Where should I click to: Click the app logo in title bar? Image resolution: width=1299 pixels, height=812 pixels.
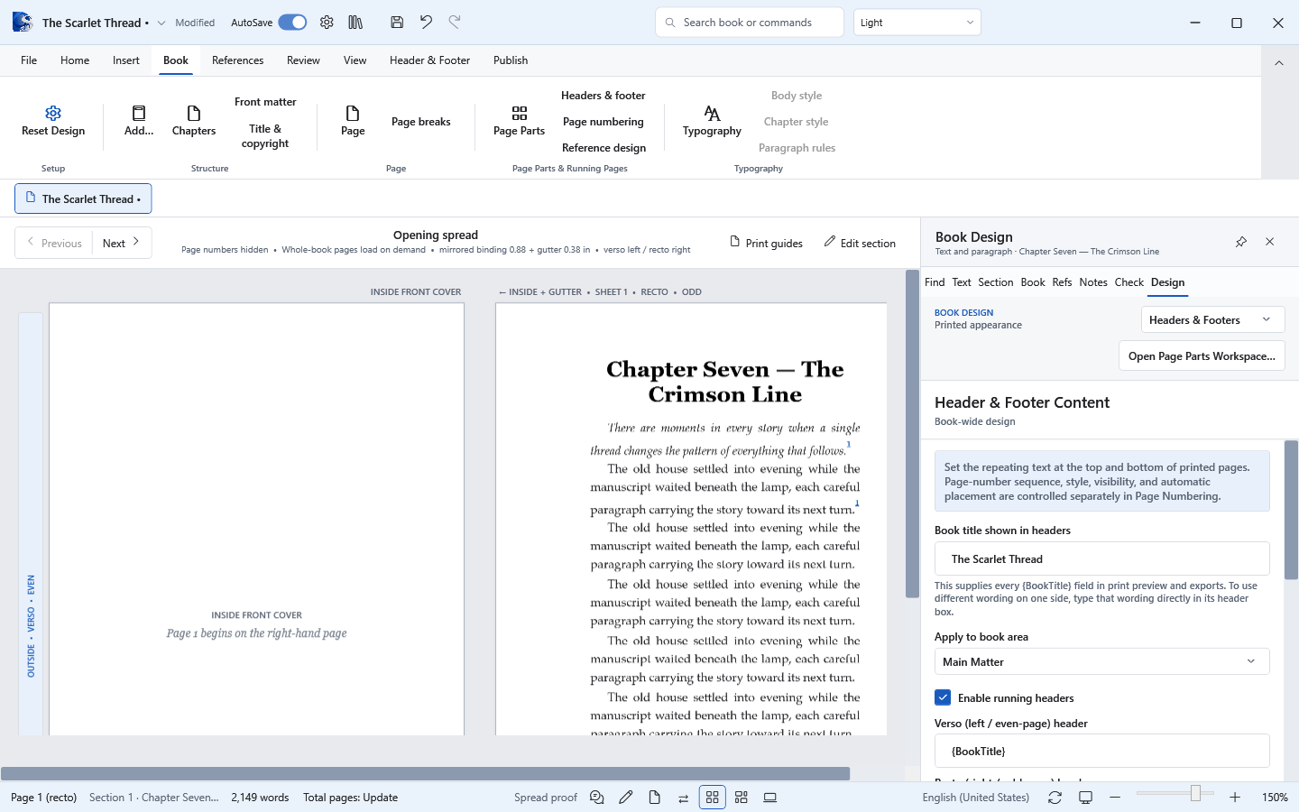click(x=23, y=22)
